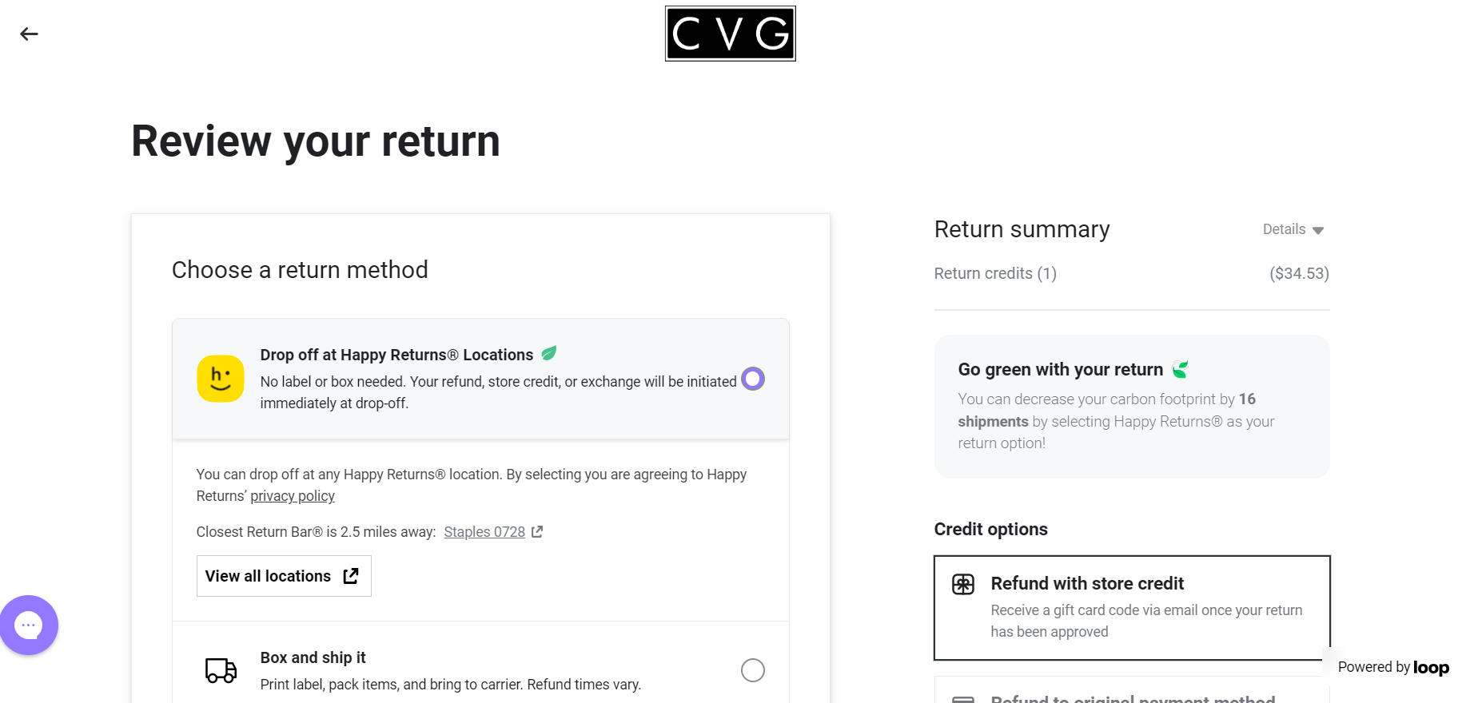Click the Powered by loop badge
The height and width of the screenshot is (703, 1474).
point(1393,667)
